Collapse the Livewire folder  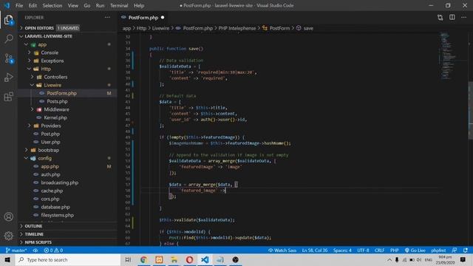[52, 85]
